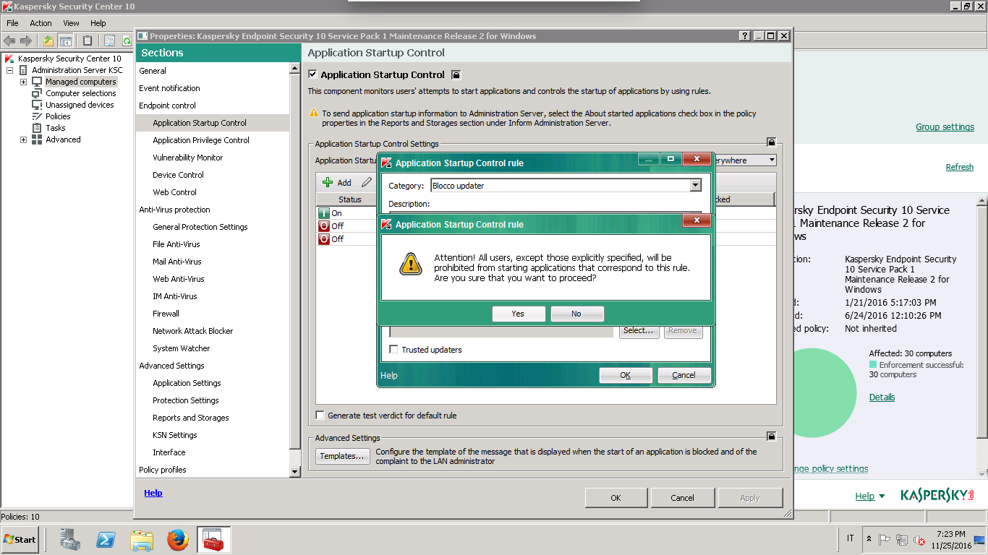Click the lock icon of Advanced Settings group
Image resolution: width=988 pixels, height=555 pixels.
772,436
